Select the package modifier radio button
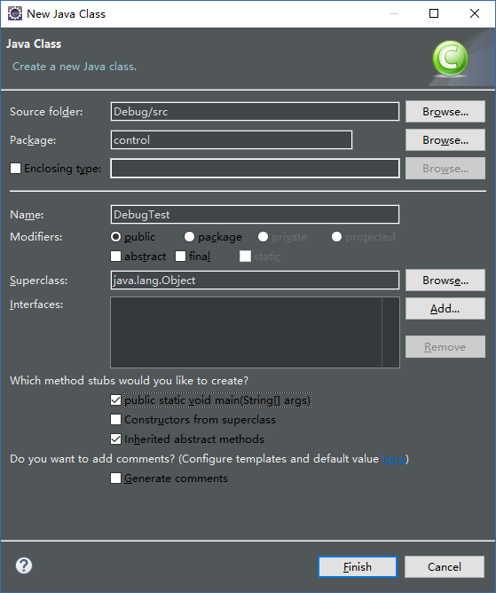496x593 pixels. point(189,237)
